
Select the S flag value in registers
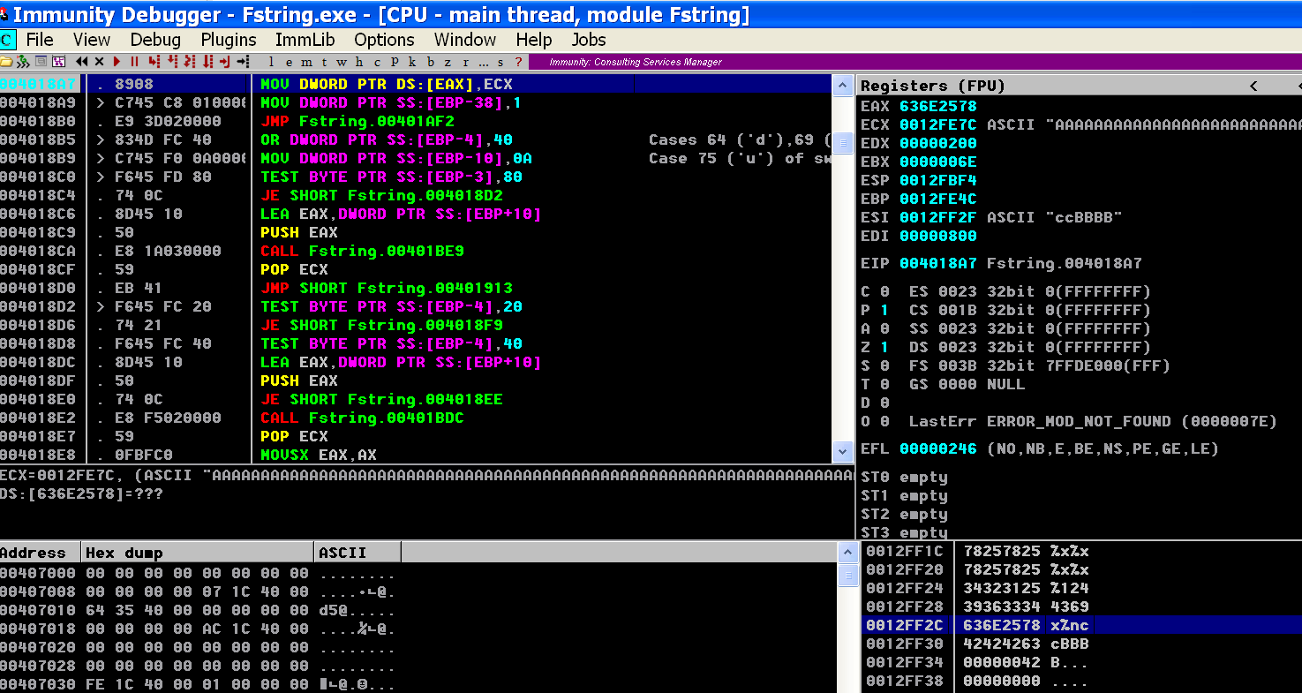884,365
